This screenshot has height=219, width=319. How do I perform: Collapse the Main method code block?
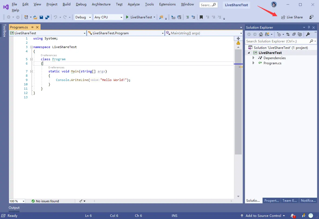pos(31,72)
